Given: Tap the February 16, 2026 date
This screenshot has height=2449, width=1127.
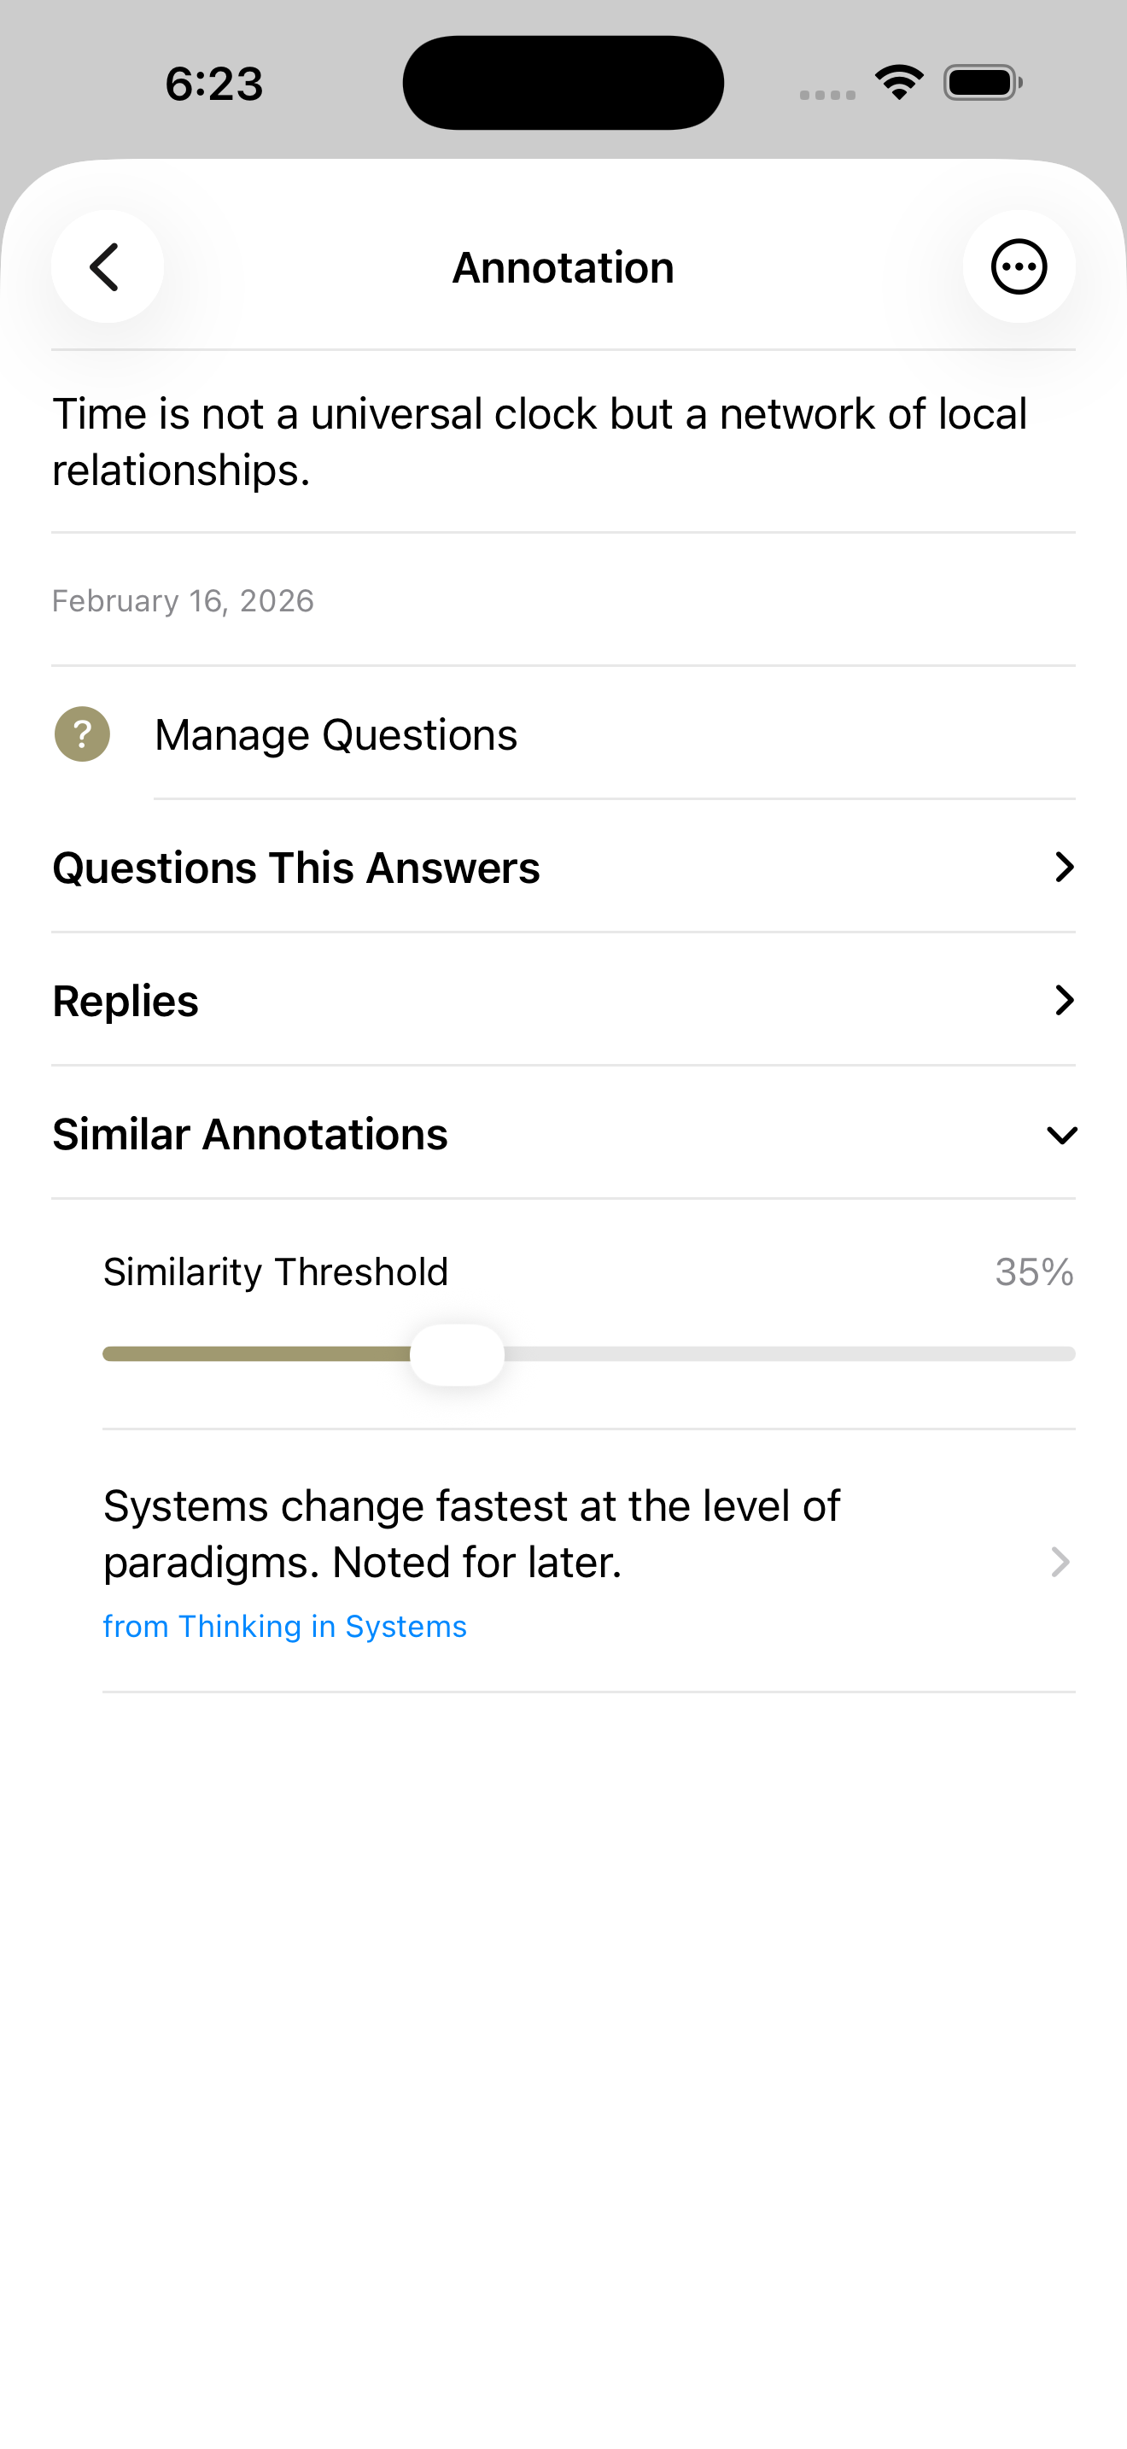Looking at the screenshot, I should coord(184,600).
